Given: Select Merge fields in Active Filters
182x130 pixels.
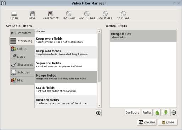Looking at the screenshot, I should [143, 36].
